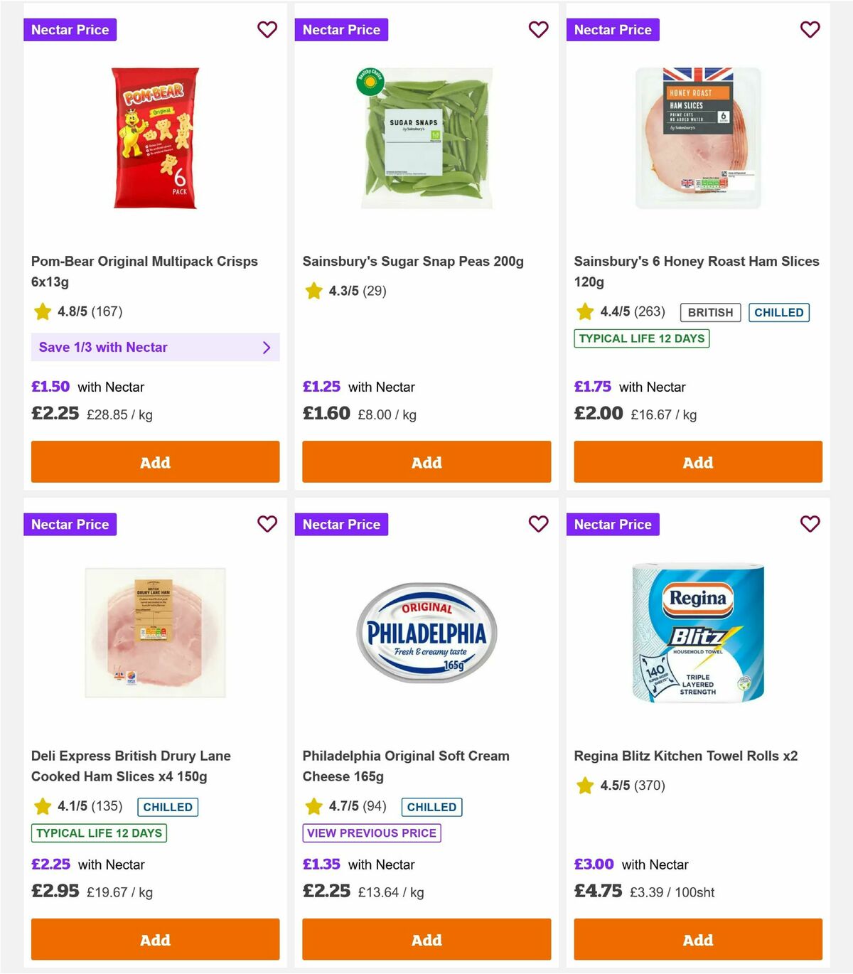Click the BRITISH tag on Honey Roast Ham
The width and height of the screenshot is (853, 974).
tap(709, 312)
